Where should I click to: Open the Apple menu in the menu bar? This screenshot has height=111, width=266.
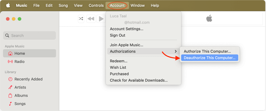pos(8,5)
